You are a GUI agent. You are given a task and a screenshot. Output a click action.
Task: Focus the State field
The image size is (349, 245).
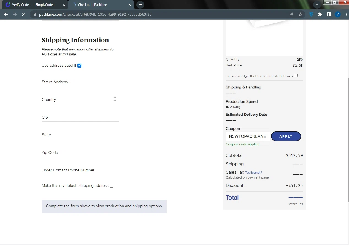click(80, 135)
